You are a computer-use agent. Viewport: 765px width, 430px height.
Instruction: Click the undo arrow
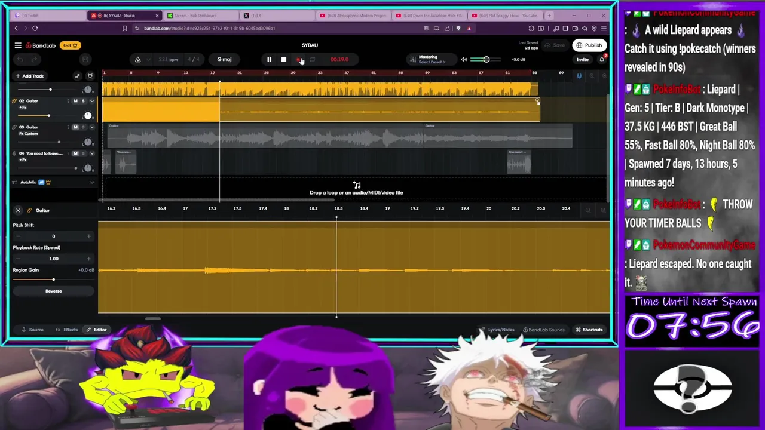(20, 59)
